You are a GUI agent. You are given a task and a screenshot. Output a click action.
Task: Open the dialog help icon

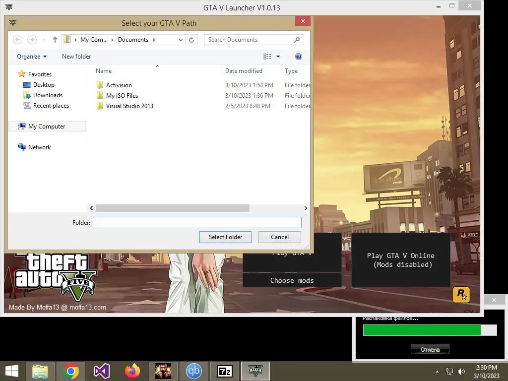tap(298, 57)
